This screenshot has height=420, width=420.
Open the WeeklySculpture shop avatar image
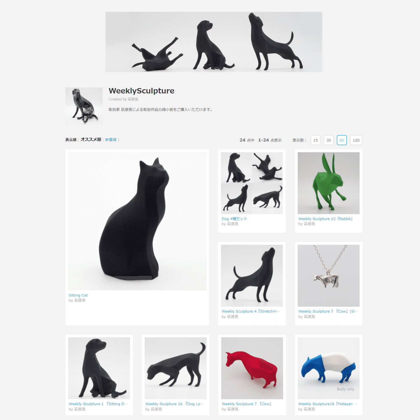click(84, 106)
